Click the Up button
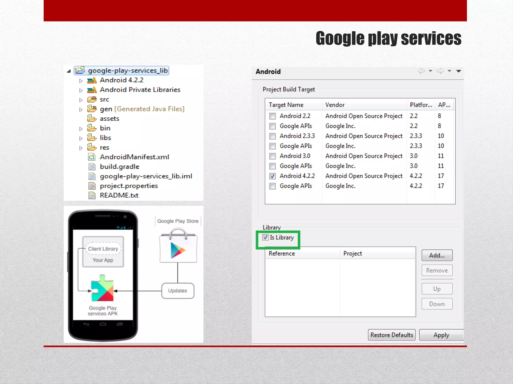This screenshot has width=513, height=384. 437,289
